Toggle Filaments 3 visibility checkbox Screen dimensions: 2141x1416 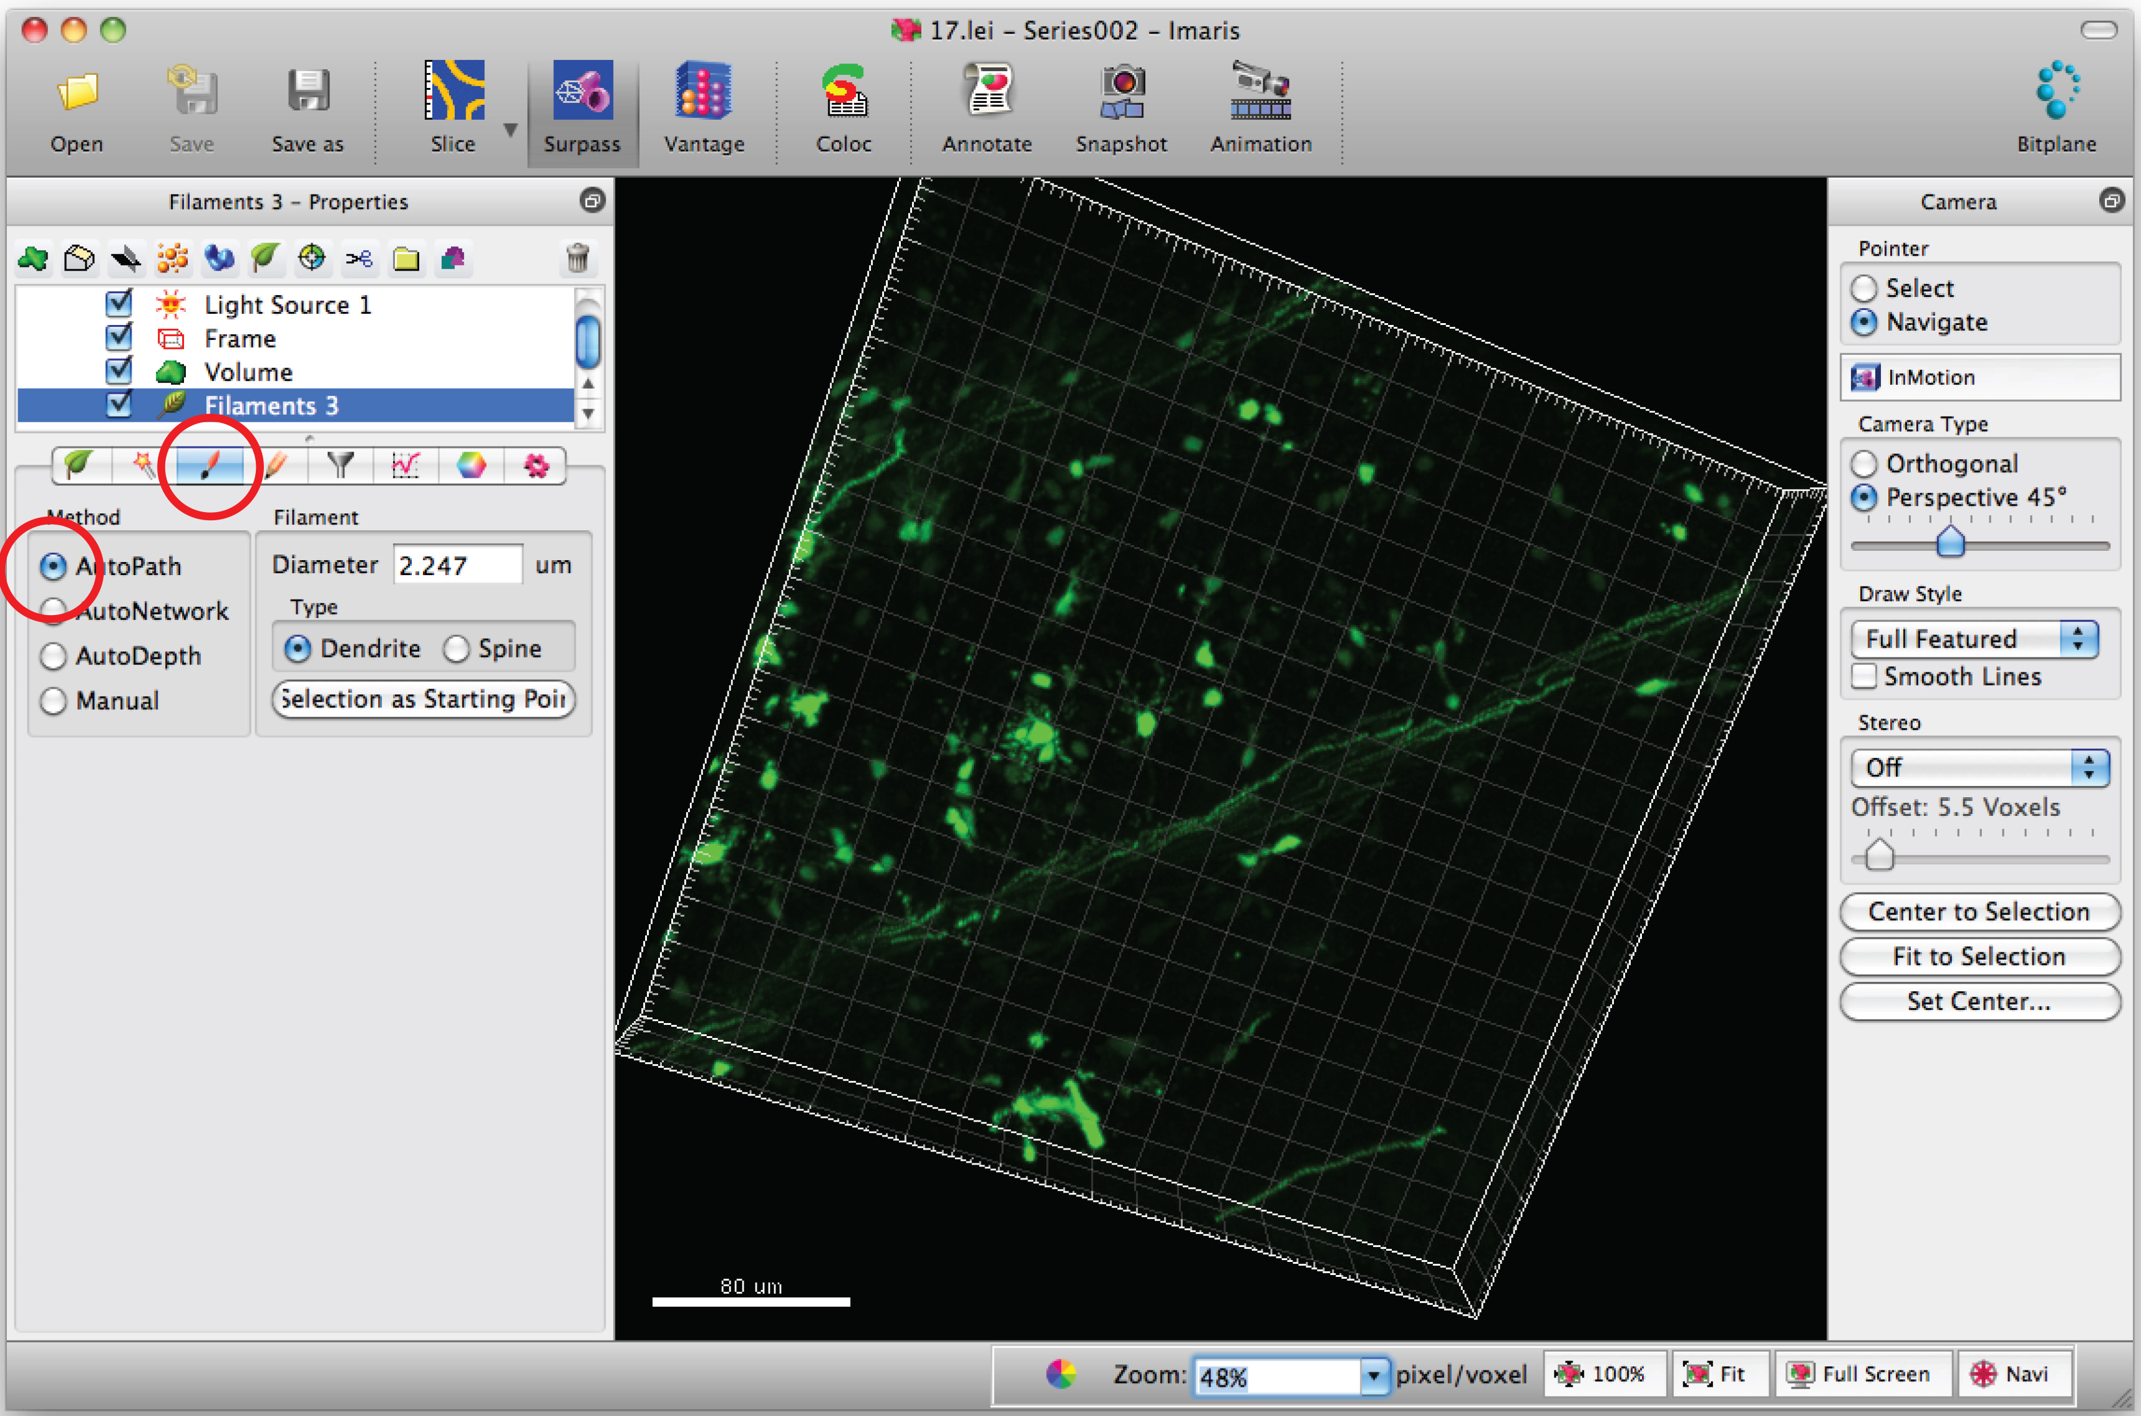tap(119, 405)
